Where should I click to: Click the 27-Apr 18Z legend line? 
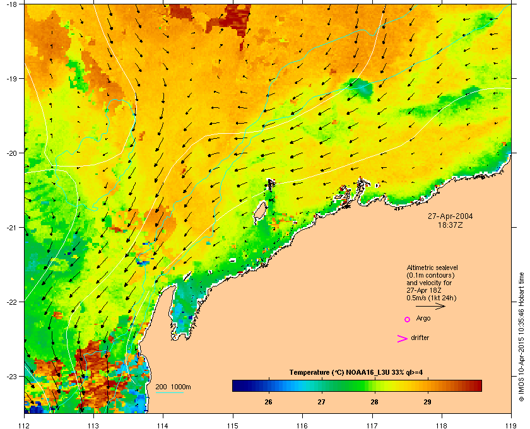pyautogui.click(x=424, y=291)
